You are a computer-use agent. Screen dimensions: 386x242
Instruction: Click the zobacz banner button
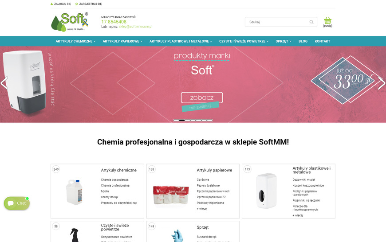click(x=202, y=98)
